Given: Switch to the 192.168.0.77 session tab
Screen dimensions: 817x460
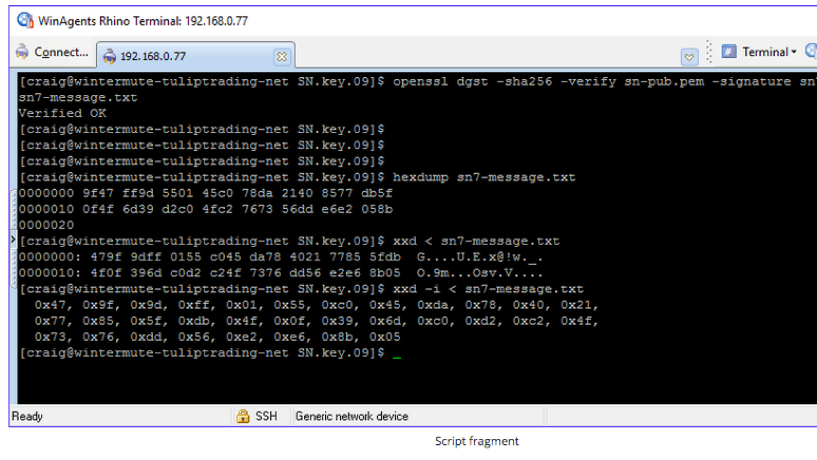Looking at the screenshot, I should 152,57.
